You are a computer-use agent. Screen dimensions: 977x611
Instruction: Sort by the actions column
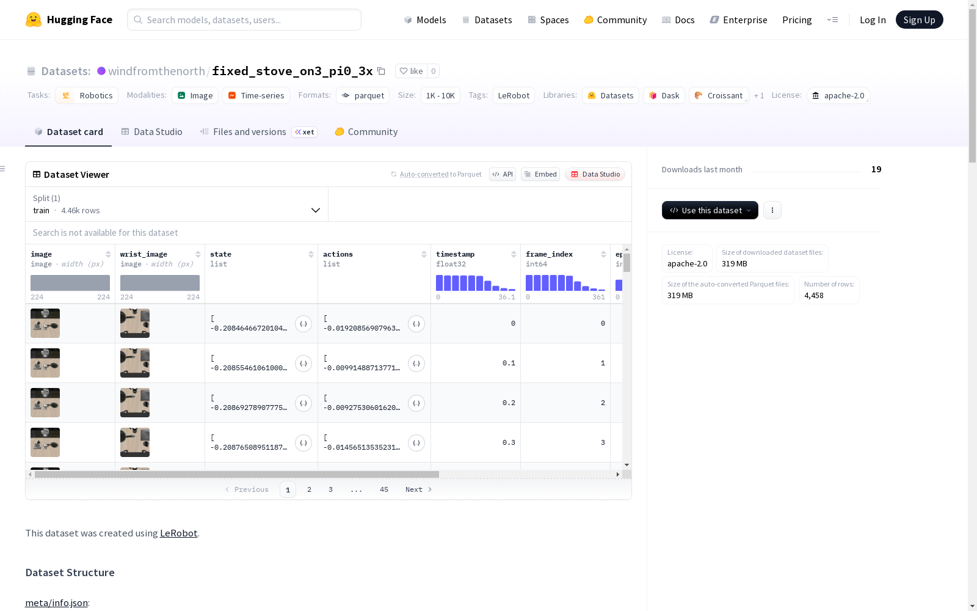424,254
